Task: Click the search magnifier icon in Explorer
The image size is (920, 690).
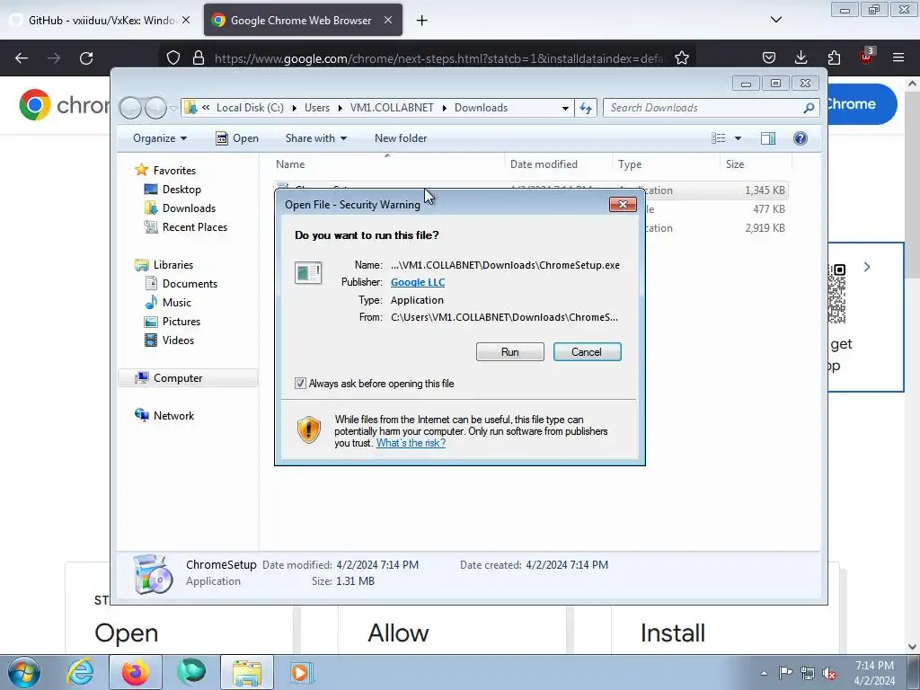Action: 809,108
